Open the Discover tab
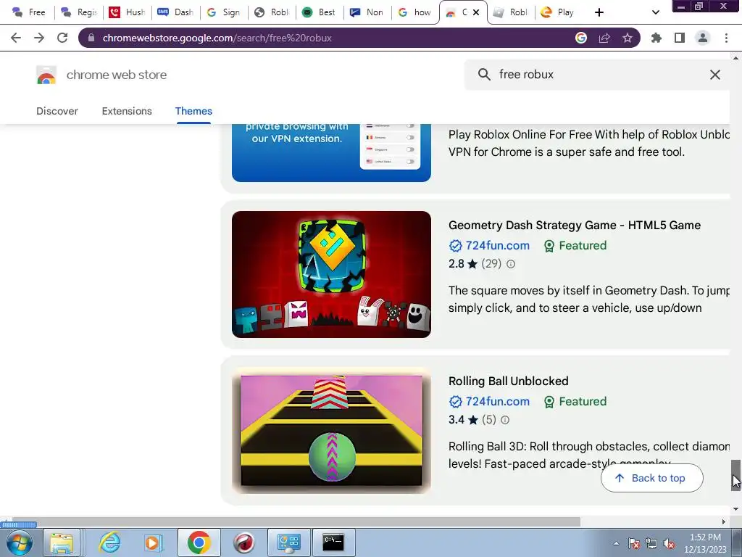Viewport: 742px width, 557px height. coord(57,111)
